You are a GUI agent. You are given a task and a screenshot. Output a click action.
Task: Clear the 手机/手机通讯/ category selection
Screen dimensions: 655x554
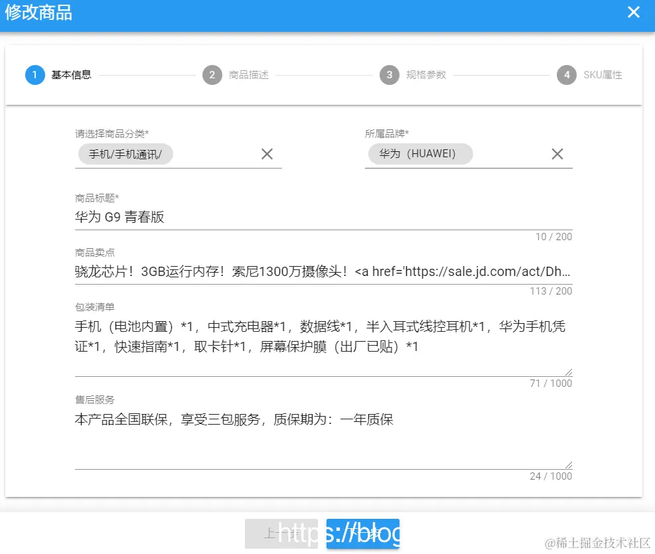point(267,154)
